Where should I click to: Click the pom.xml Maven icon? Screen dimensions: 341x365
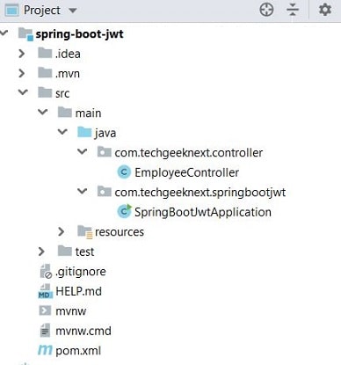coord(45,350)
